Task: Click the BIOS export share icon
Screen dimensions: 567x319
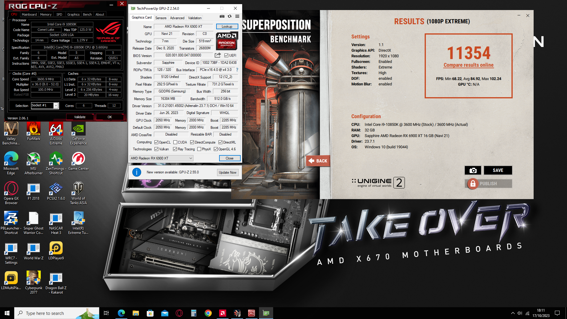Action: [x=218, y=55]
